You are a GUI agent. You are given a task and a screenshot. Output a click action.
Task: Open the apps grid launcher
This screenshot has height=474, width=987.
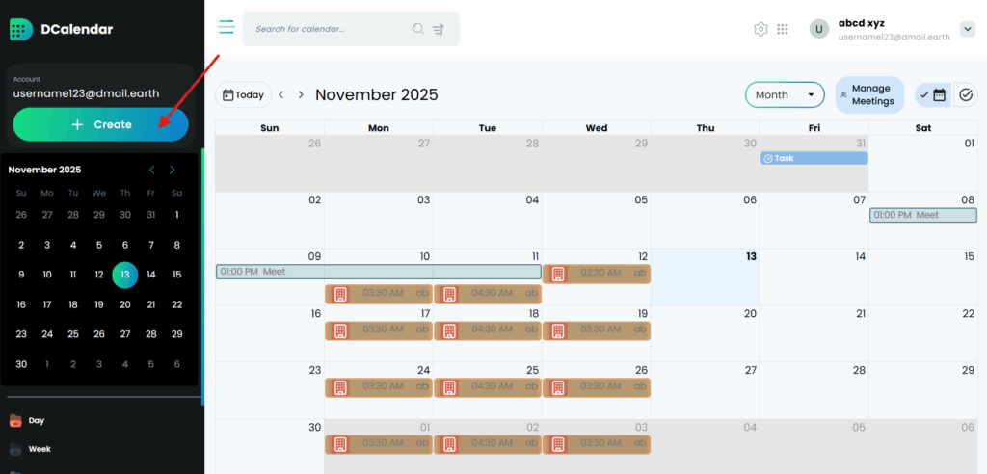coord(783,29)
